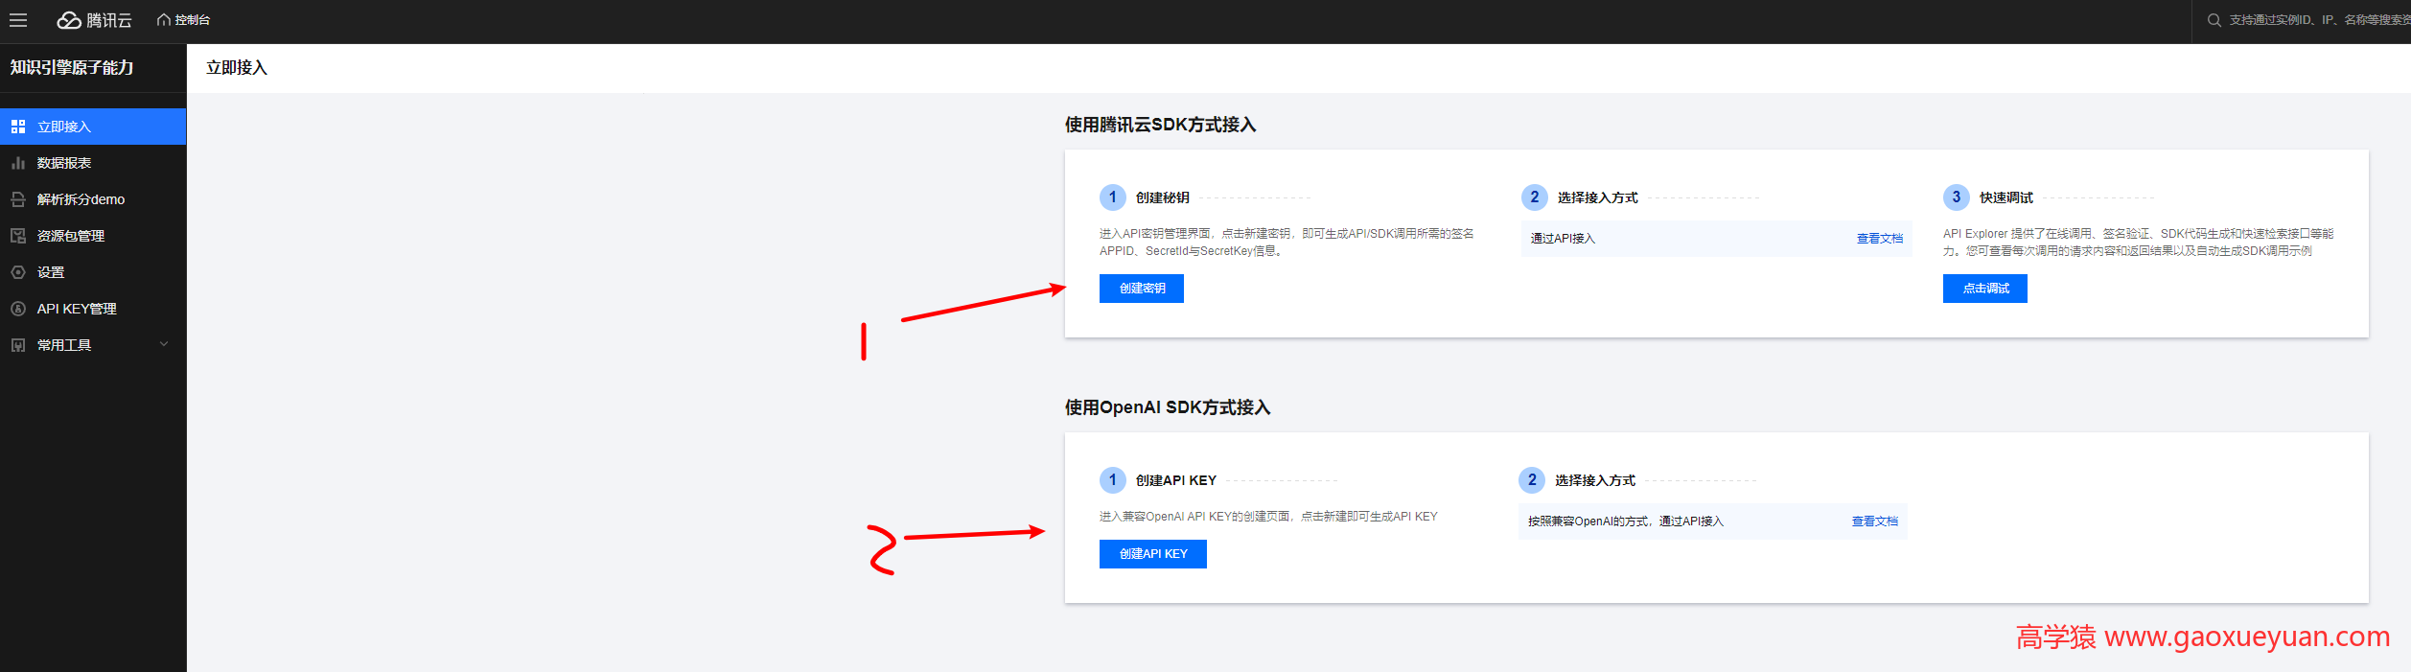Click the 解析拆分demo document icon
2411x672 pixels.
point(18,199)
